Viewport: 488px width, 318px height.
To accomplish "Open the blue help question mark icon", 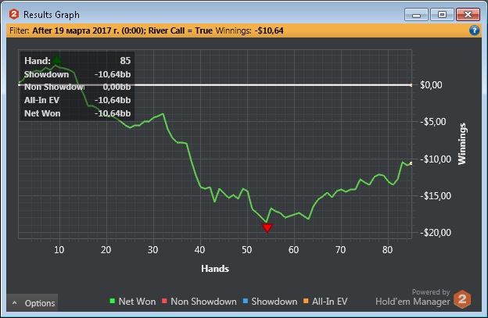I will click(474, 30).
